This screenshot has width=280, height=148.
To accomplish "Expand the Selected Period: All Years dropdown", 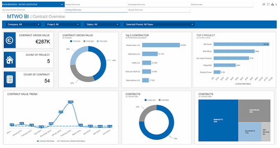I will 160,24.
